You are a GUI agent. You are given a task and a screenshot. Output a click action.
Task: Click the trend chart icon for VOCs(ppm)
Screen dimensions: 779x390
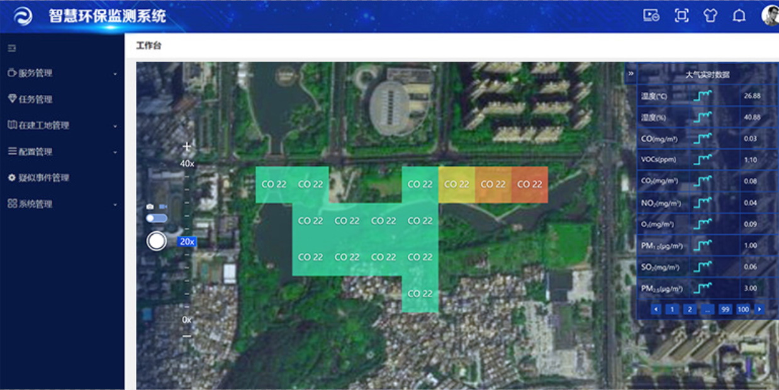tap(703, 160)
